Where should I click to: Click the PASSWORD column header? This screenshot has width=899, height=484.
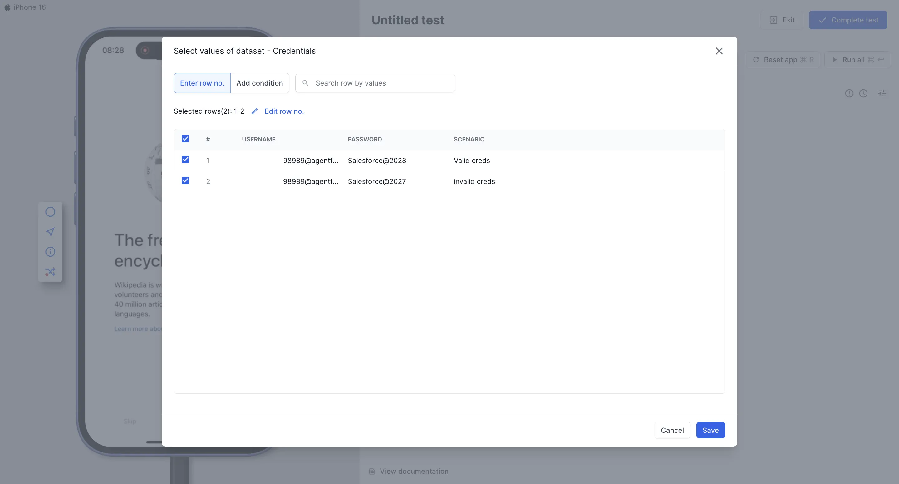365,139
